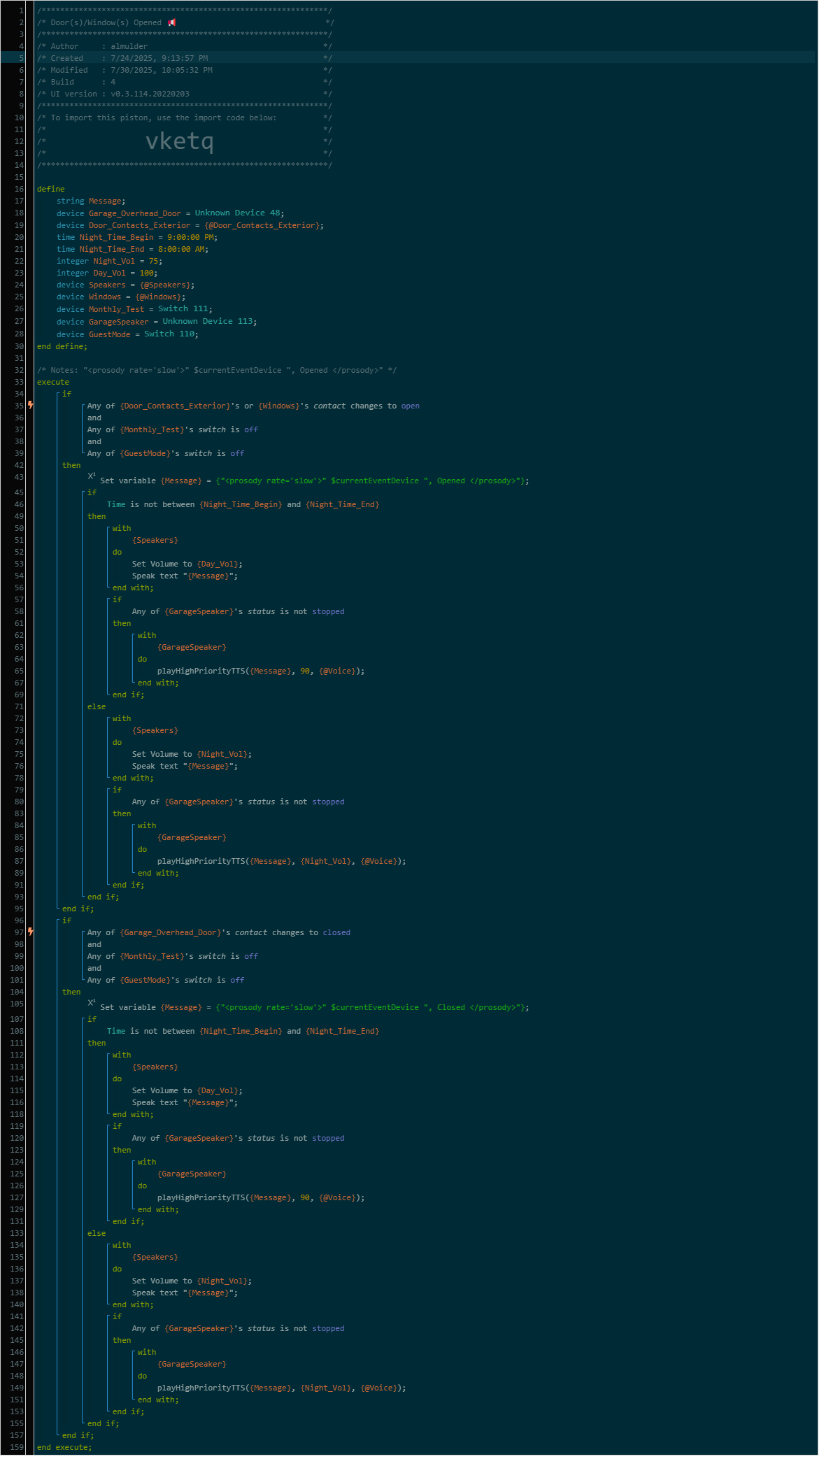The width and height of the screenshot is (824, 1459).
Task: Click the playHighPriorityTTS call on line 127
Action: pos(261,1197)
